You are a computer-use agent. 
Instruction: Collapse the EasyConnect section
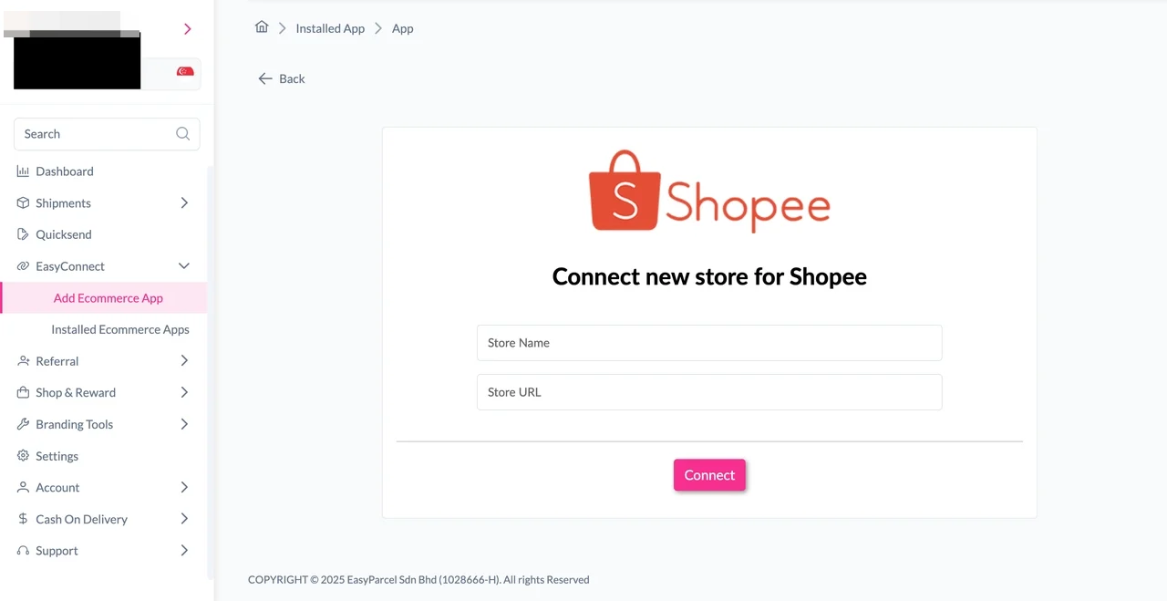click(184, 266)
